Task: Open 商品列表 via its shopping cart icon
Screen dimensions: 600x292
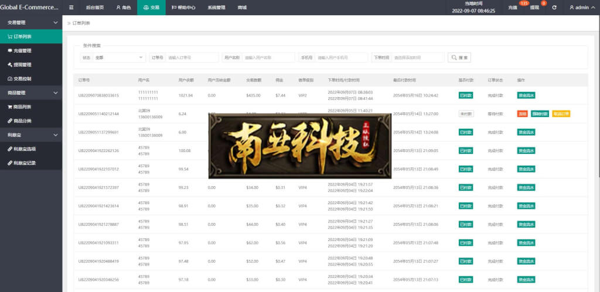Action: [x=10, y=107]
